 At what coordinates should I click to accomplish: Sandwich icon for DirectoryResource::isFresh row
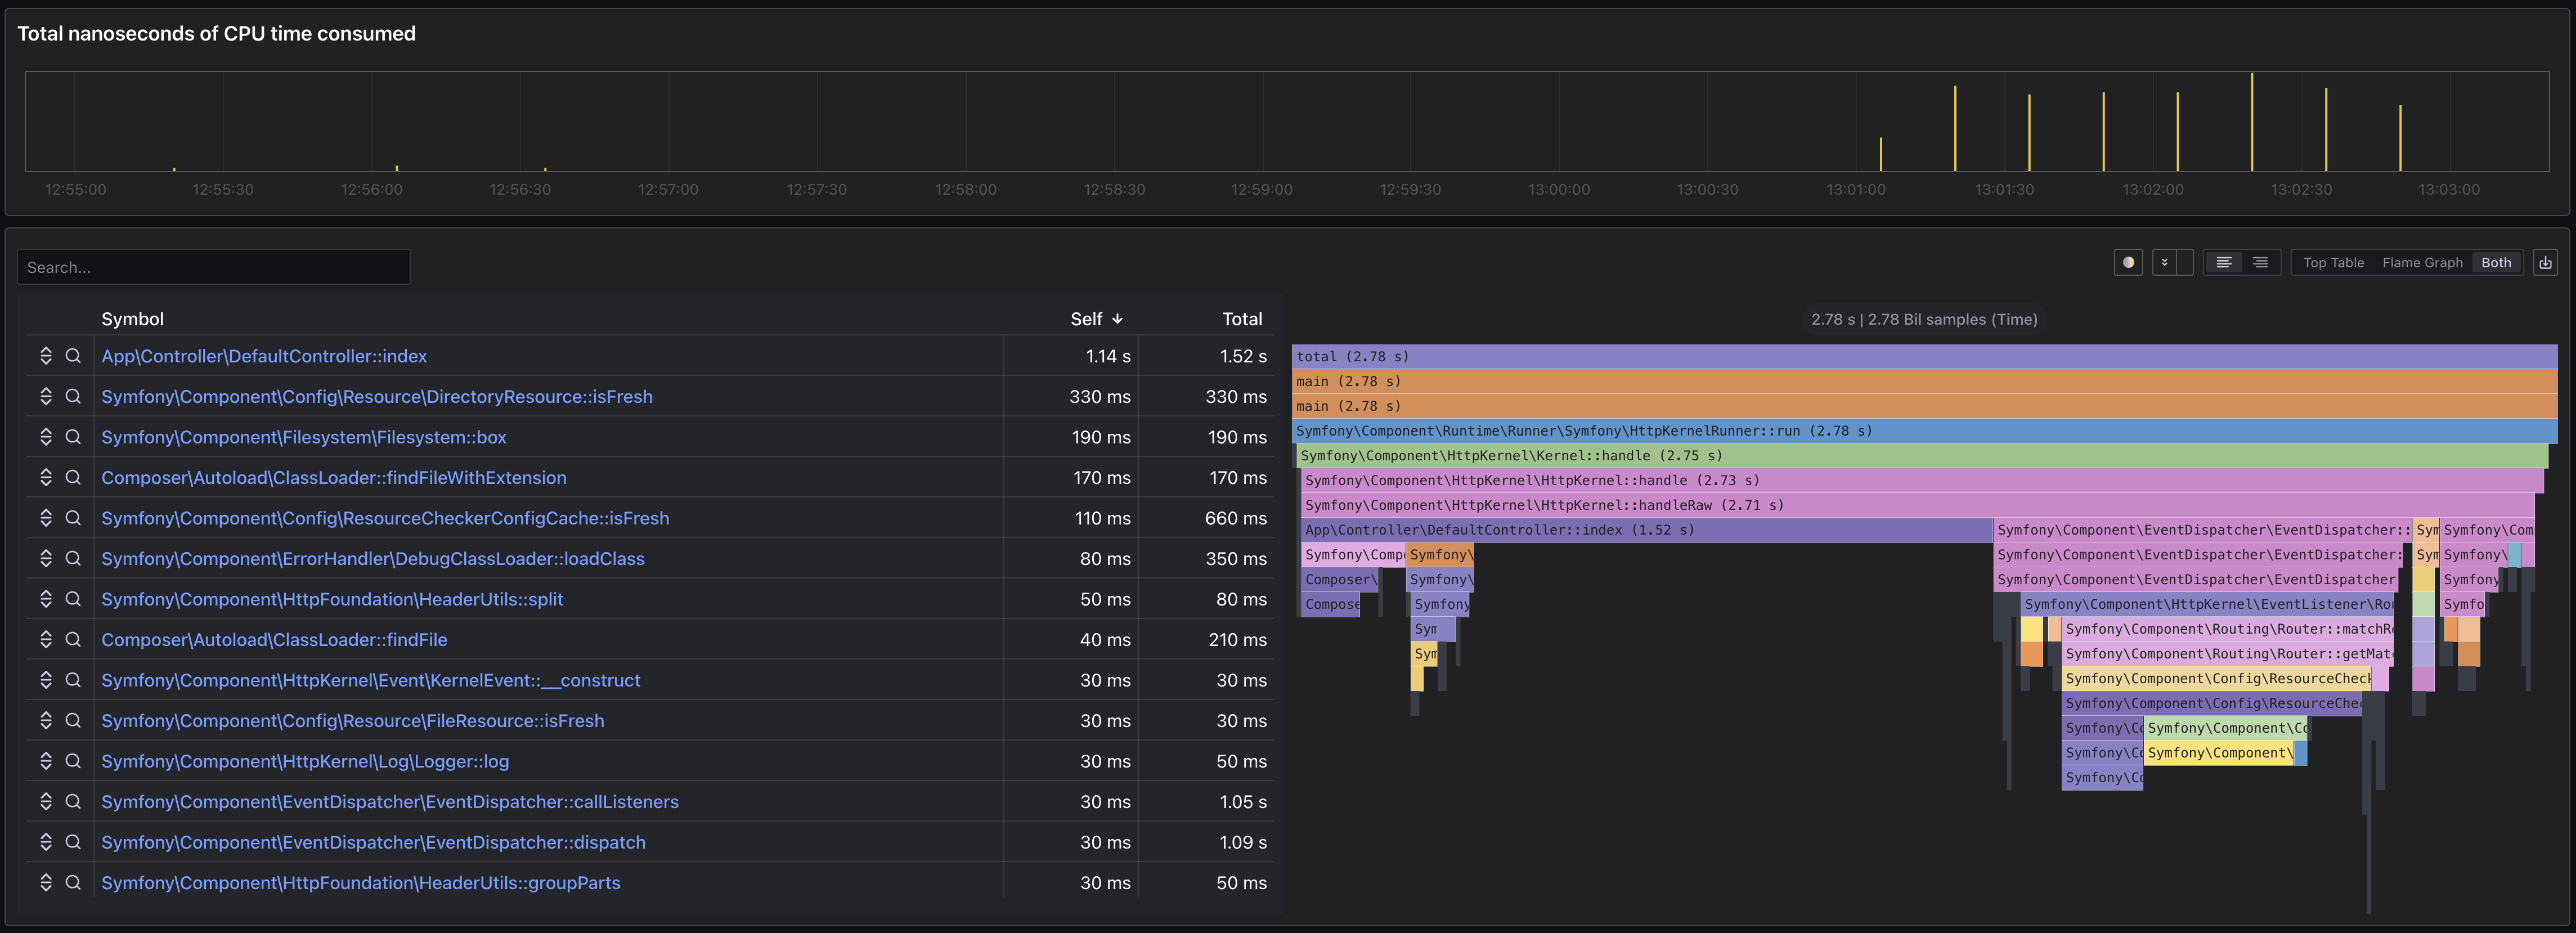tap(45, 396)
